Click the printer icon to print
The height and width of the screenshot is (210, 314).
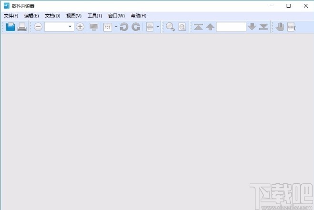22,27
